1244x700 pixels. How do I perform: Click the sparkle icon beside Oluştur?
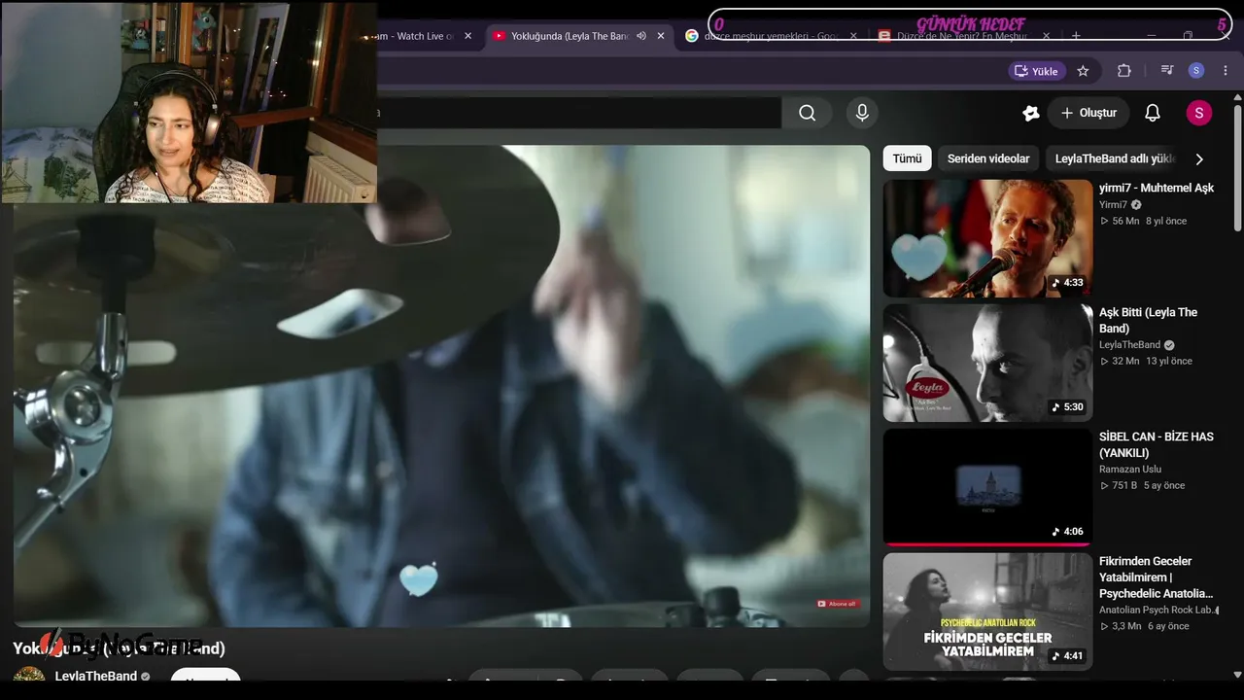click(1031, 113)
